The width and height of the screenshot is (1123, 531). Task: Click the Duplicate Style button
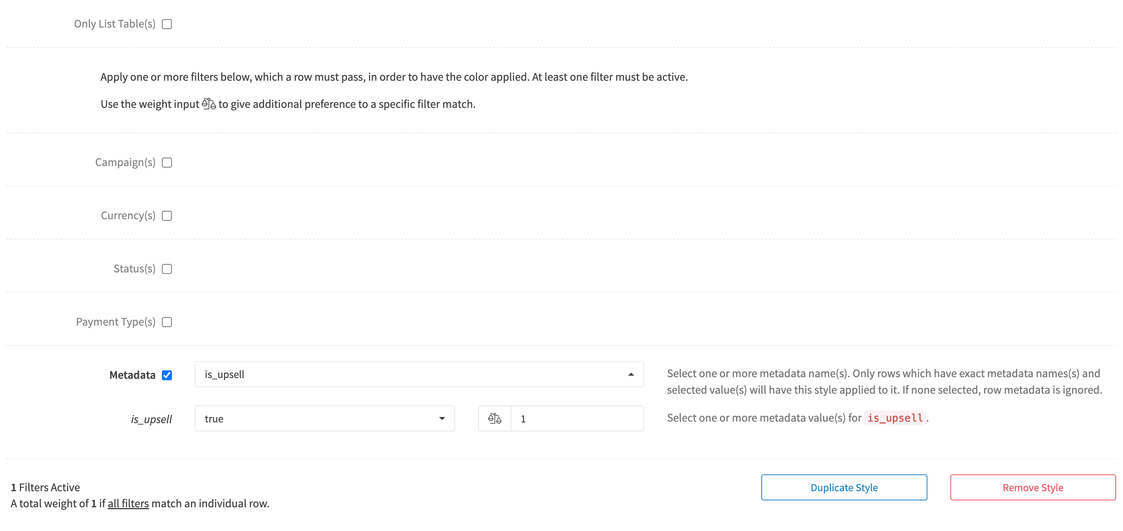pyautogui.click(x=844, y=487)
